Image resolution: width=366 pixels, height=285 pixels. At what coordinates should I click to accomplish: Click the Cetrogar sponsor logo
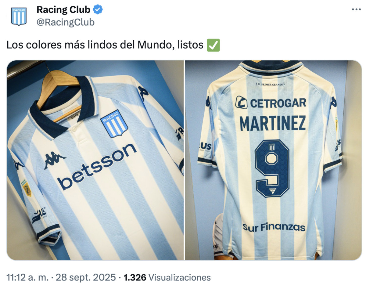coord(271,103)
